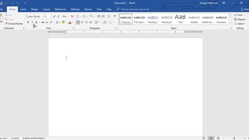This screenshot has height=140, width=249.
Task: Apply Title style
Action: point(180,19)
